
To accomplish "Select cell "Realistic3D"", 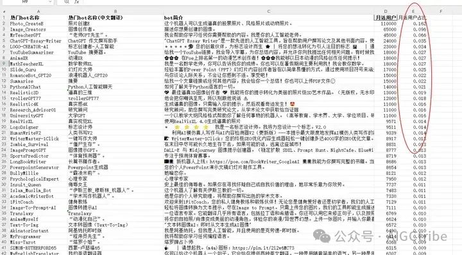I will (x=24, y=92).
